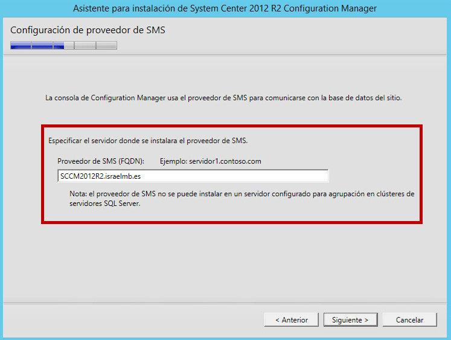Click the wizard title bar text
Screen dimensions: 451x340
pyautogui.click(x=225, y=8)
